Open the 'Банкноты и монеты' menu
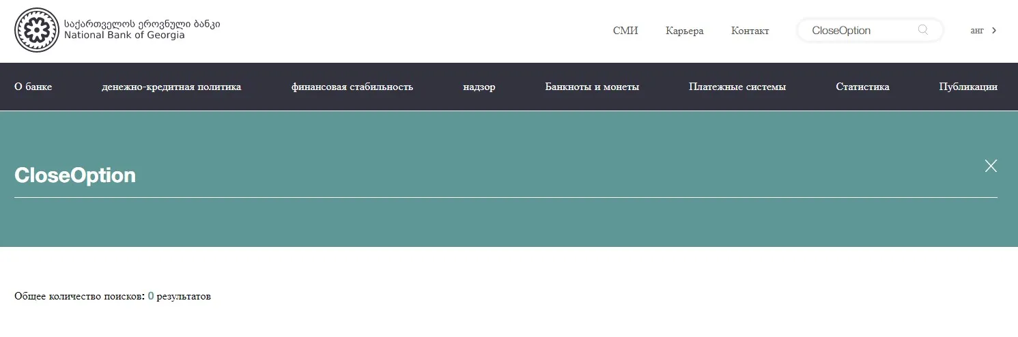Viewport: 1018px width, 337px height. click(x=592, y=87)
